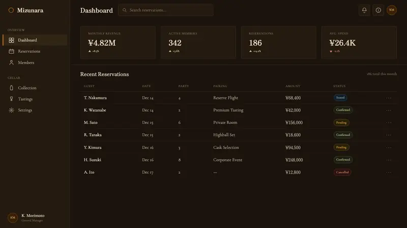This screenshot has width=407, height=228.
Task: Click the ¥156,000 amount
Action: (x=294, y=123)
